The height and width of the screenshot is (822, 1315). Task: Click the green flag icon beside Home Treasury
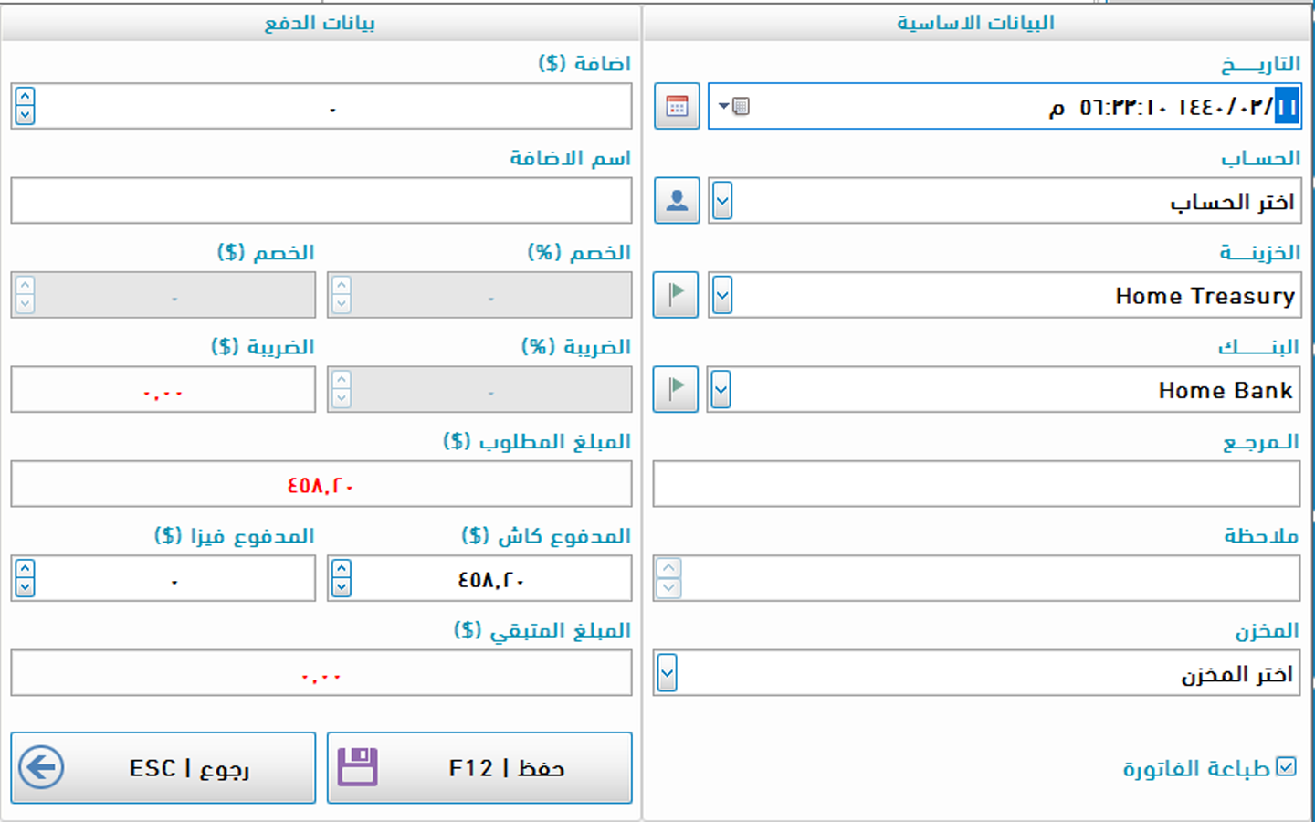coord(676,295)
